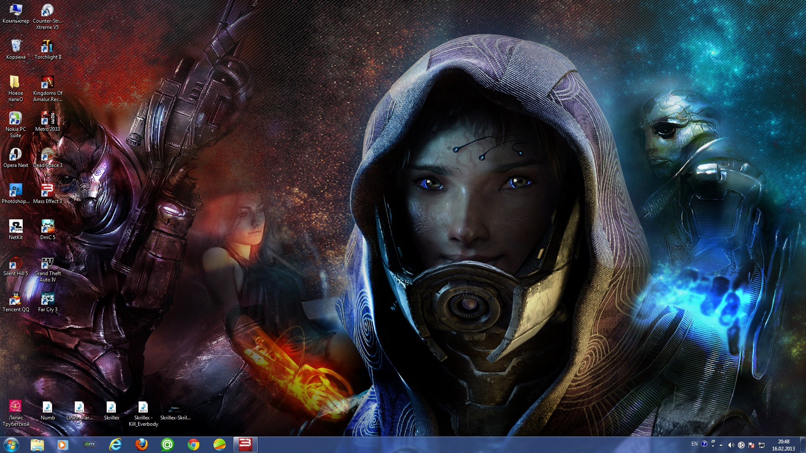Select the Dead Space 3 shortcut
This screenshot has height=453, width=806.
[x=47, y=155]
